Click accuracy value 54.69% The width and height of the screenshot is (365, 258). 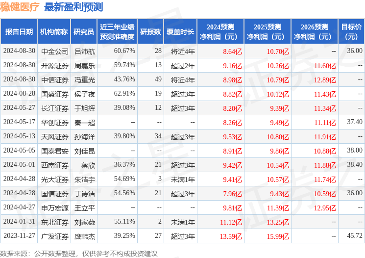124,179
